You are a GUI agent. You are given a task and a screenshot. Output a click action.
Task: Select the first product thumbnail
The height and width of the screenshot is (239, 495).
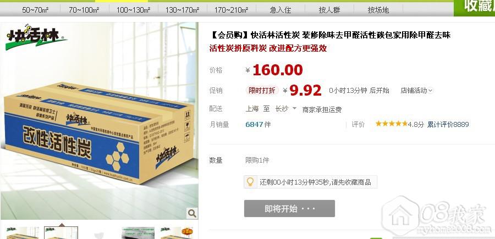tap(23, 233)
